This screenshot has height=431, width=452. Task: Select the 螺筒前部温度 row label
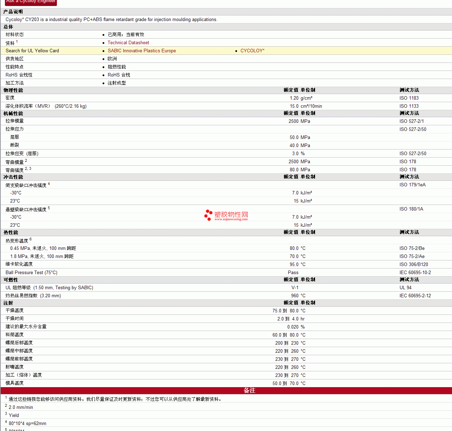pos(19,359)
